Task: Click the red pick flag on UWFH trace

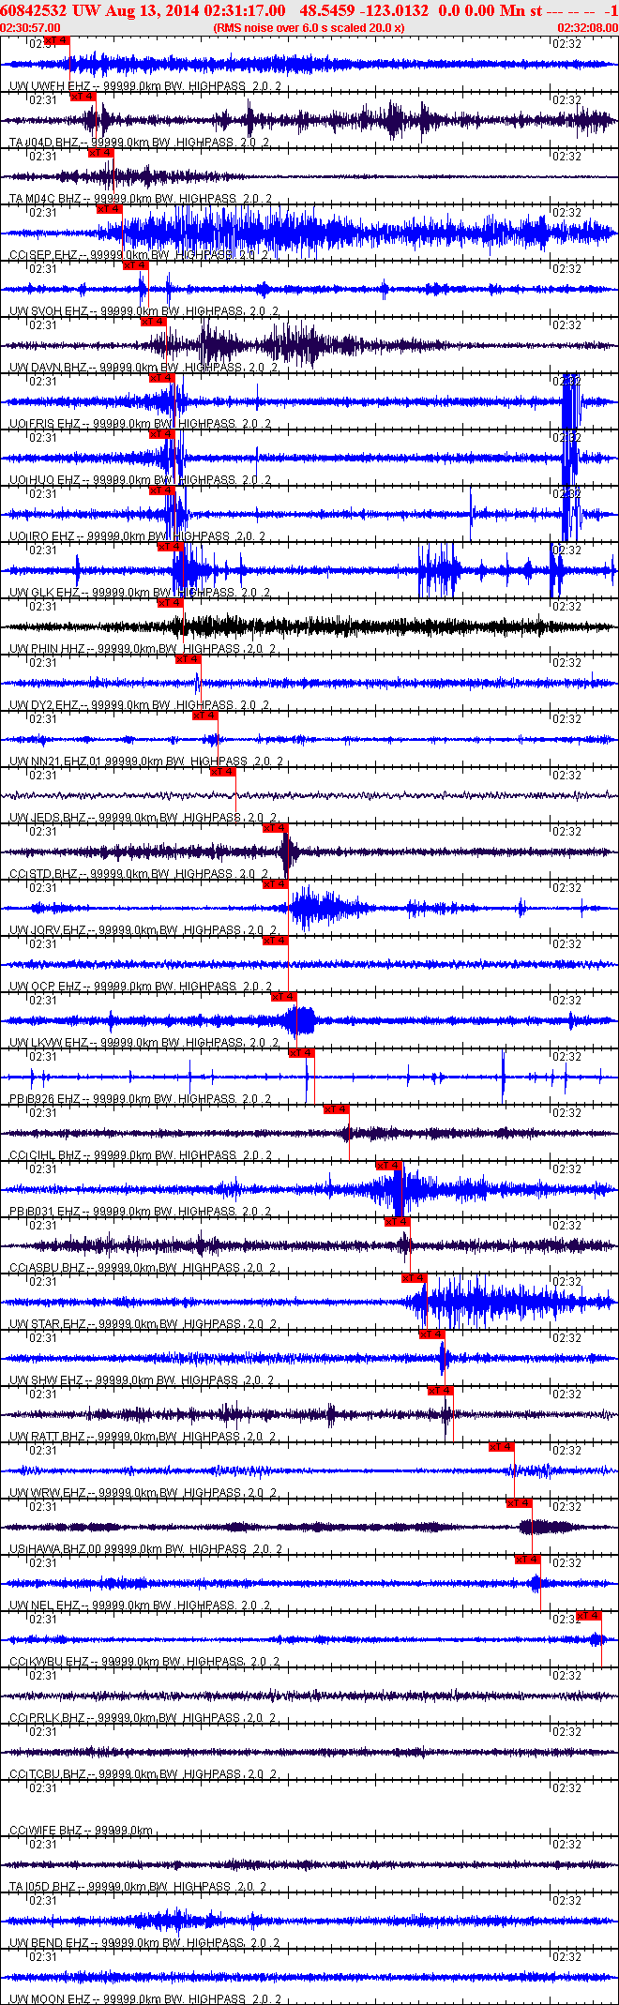Action: (57, 40)
